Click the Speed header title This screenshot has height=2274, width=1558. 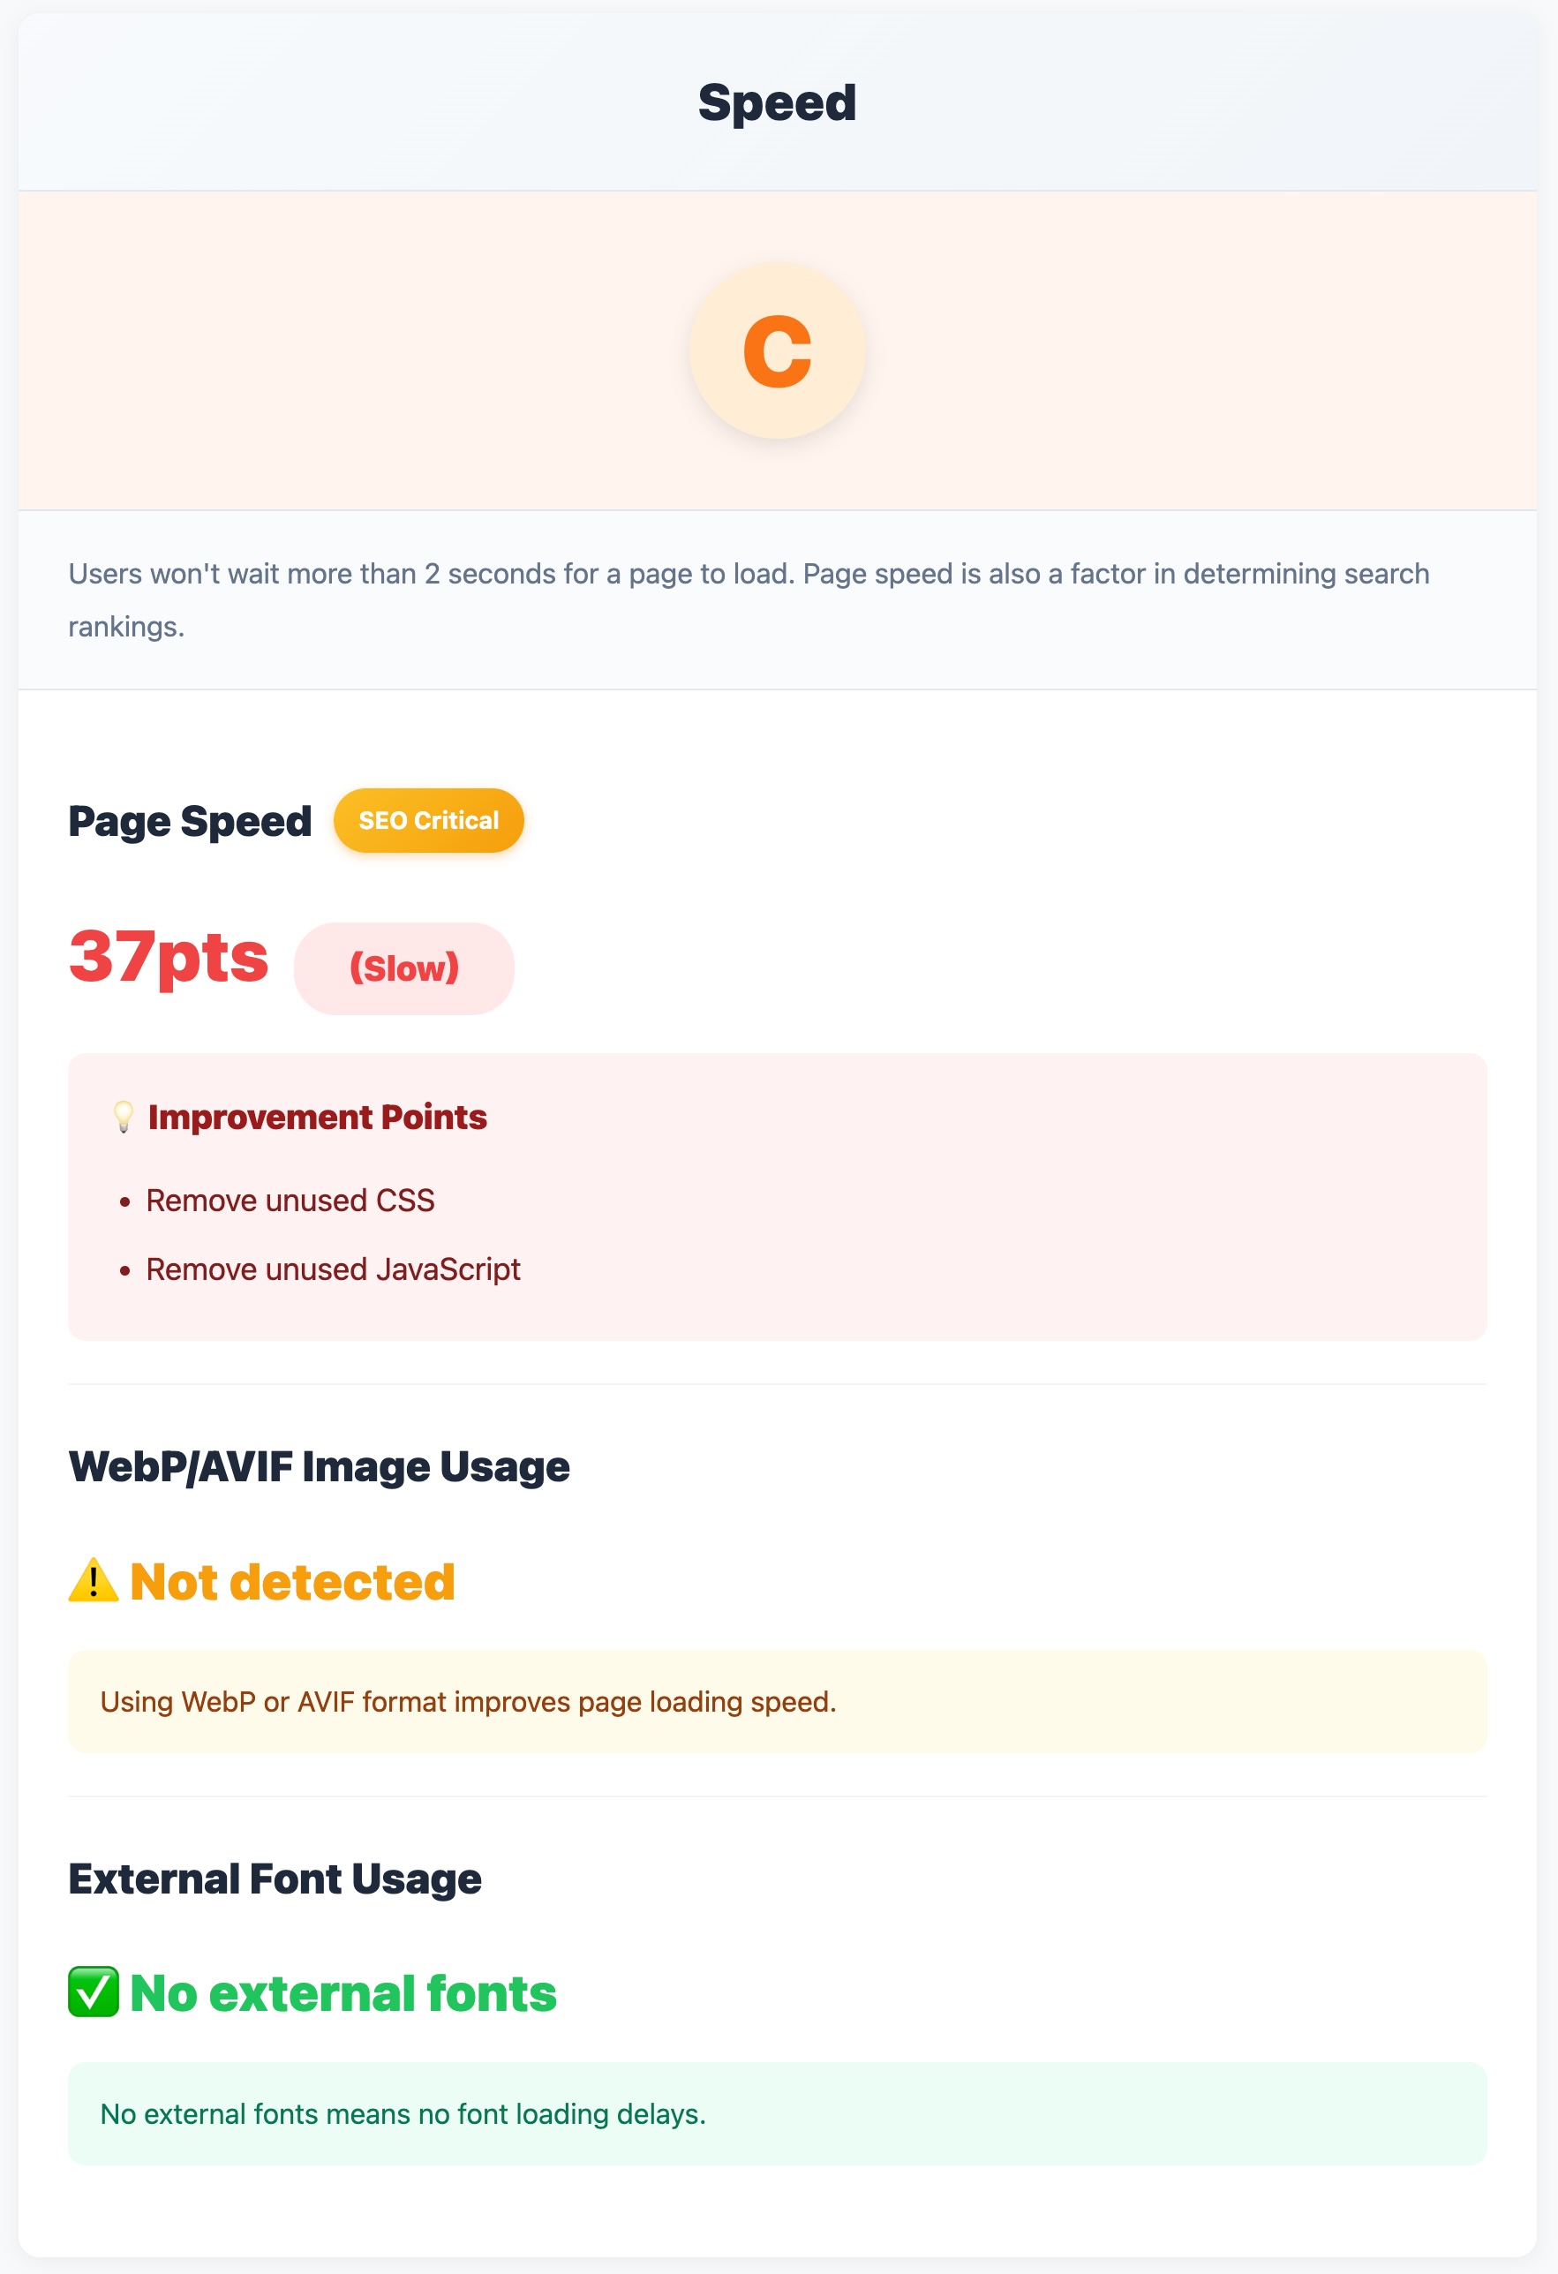click(x=778, y=101)
